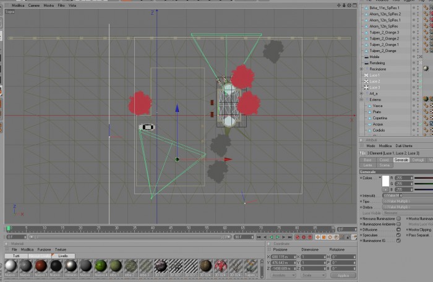Toggle visibility dot of Recinzione
Image resolution: width=433 pixels, height=282 pixels.
coord(414,68)
